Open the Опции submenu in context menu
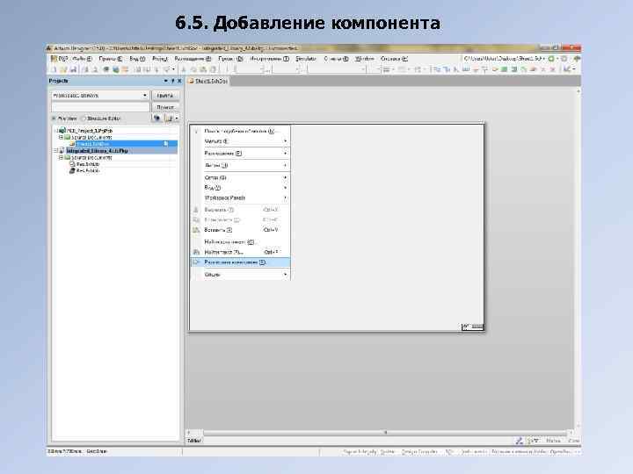The width and height of the screenshot is (633, 474). (240, 275)
